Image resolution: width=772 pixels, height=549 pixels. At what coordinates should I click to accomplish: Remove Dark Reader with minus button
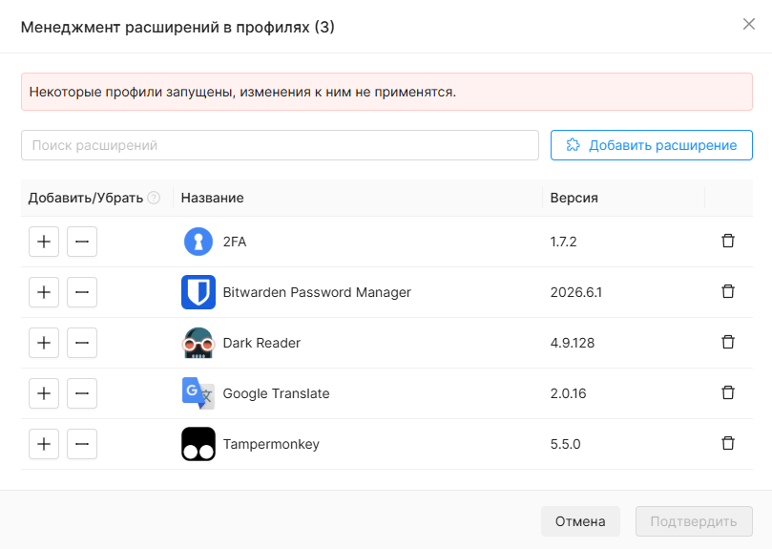click(82, 343)
